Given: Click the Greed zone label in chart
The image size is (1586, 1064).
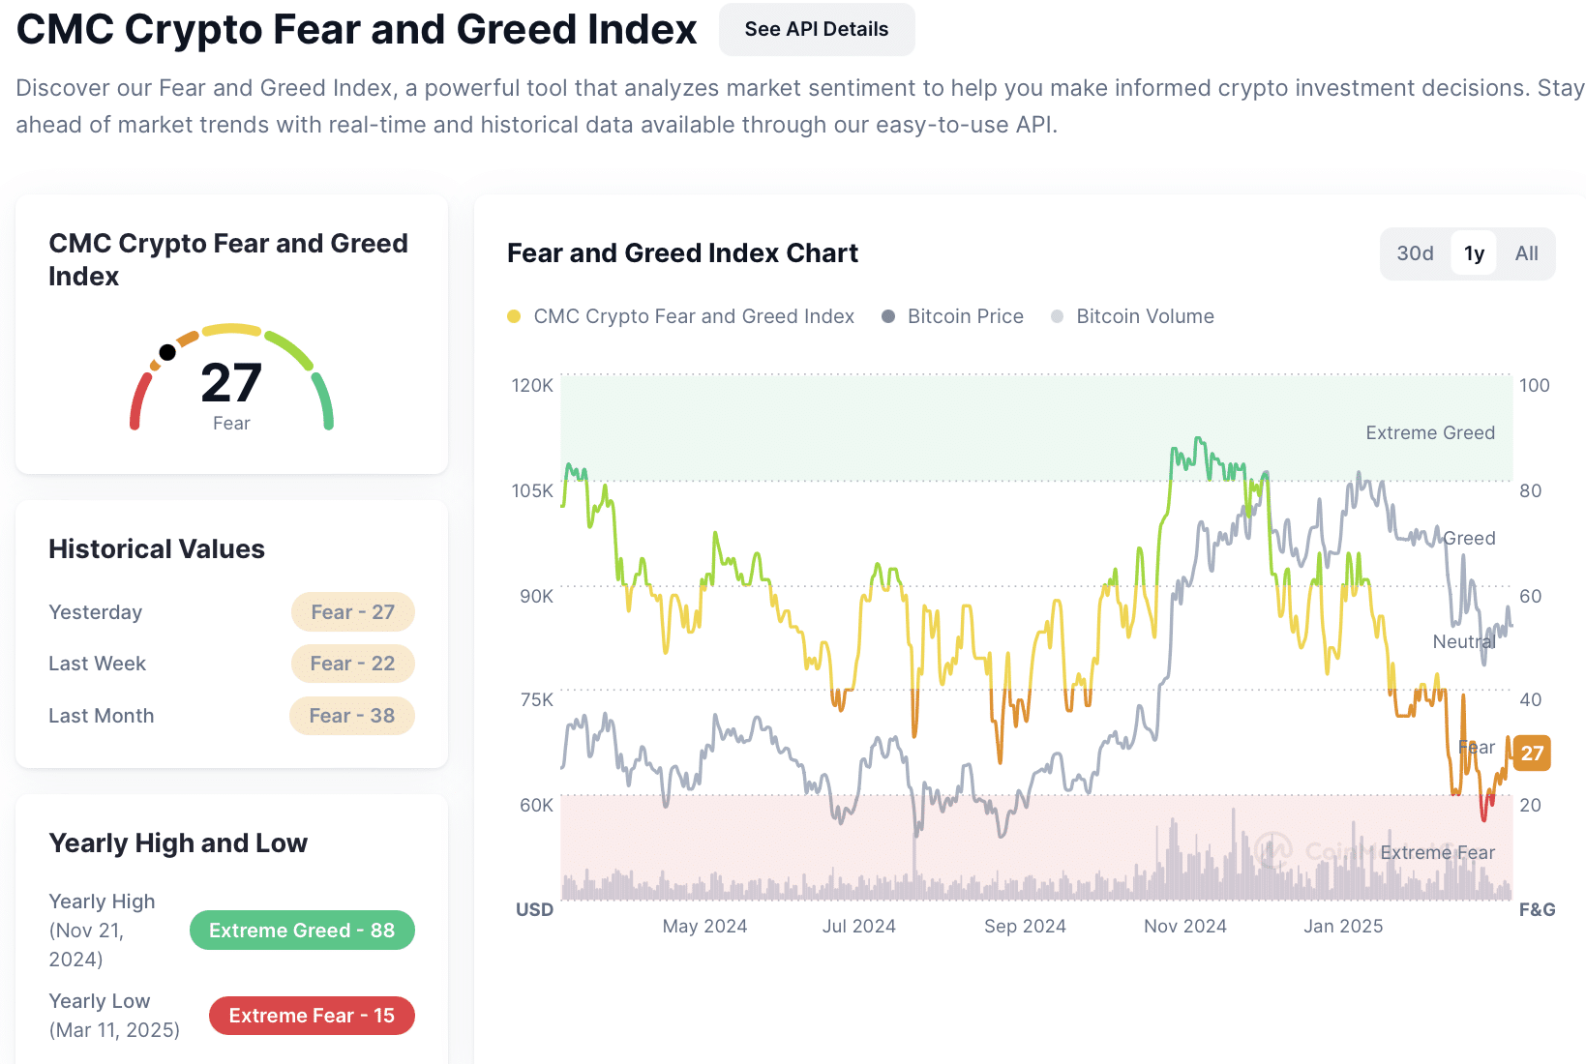Looking at the screenshot, I should coord(1469,538).
